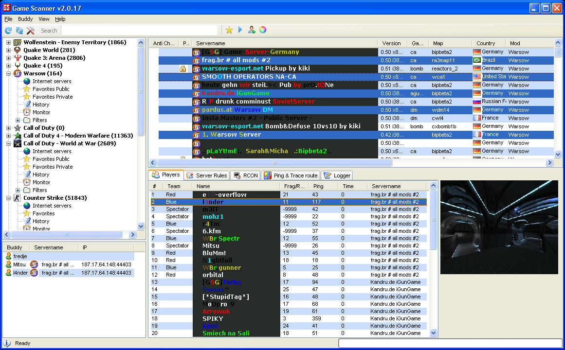The height and width of the screenshot is (350, 565).
Task: Select the "pardus.at Warsow DM" server row
Action: (356, 110)
